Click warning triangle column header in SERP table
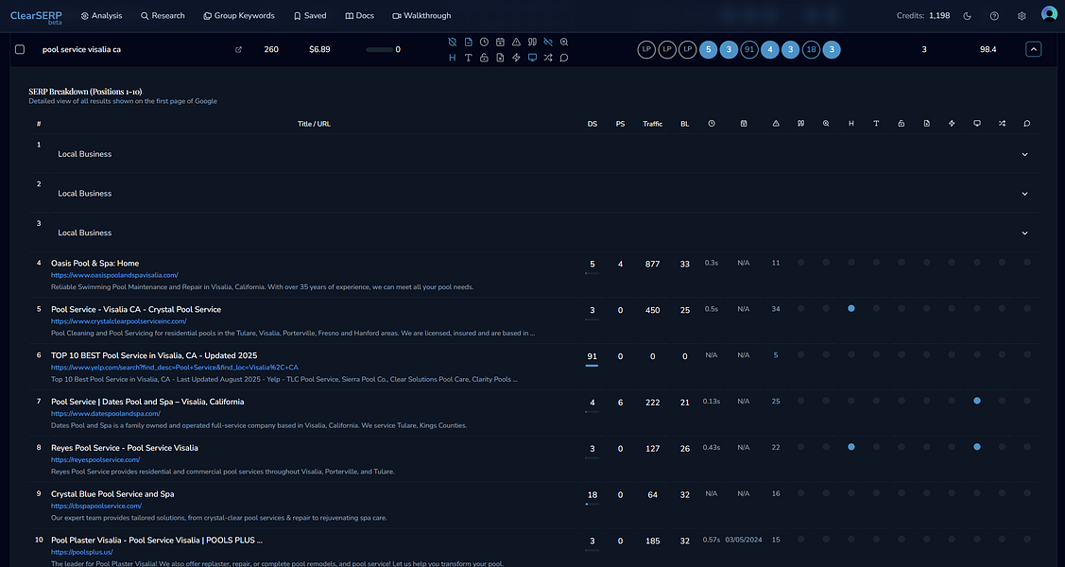Image resolution: width=1065 pixels, height=567 pixels. coord(776,124)
